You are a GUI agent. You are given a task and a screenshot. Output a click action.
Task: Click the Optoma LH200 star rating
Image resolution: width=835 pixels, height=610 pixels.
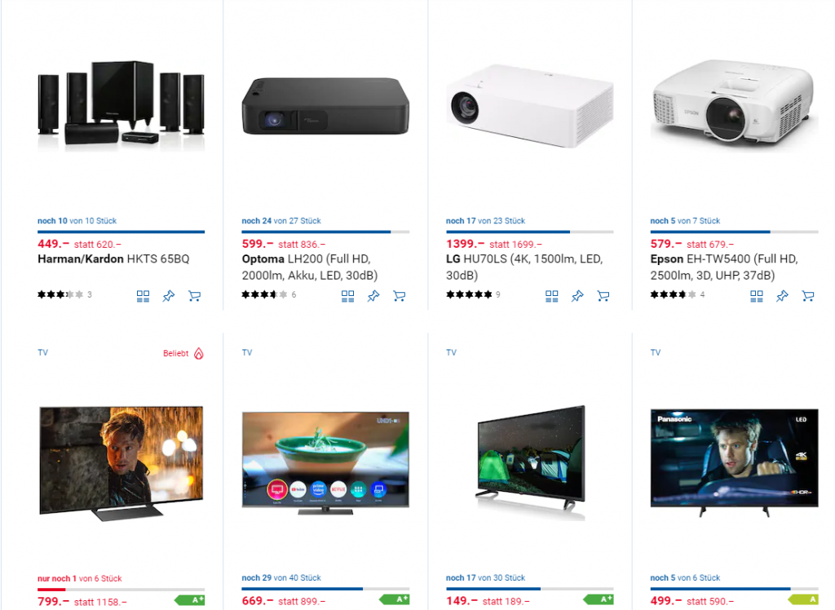(264, 294)
